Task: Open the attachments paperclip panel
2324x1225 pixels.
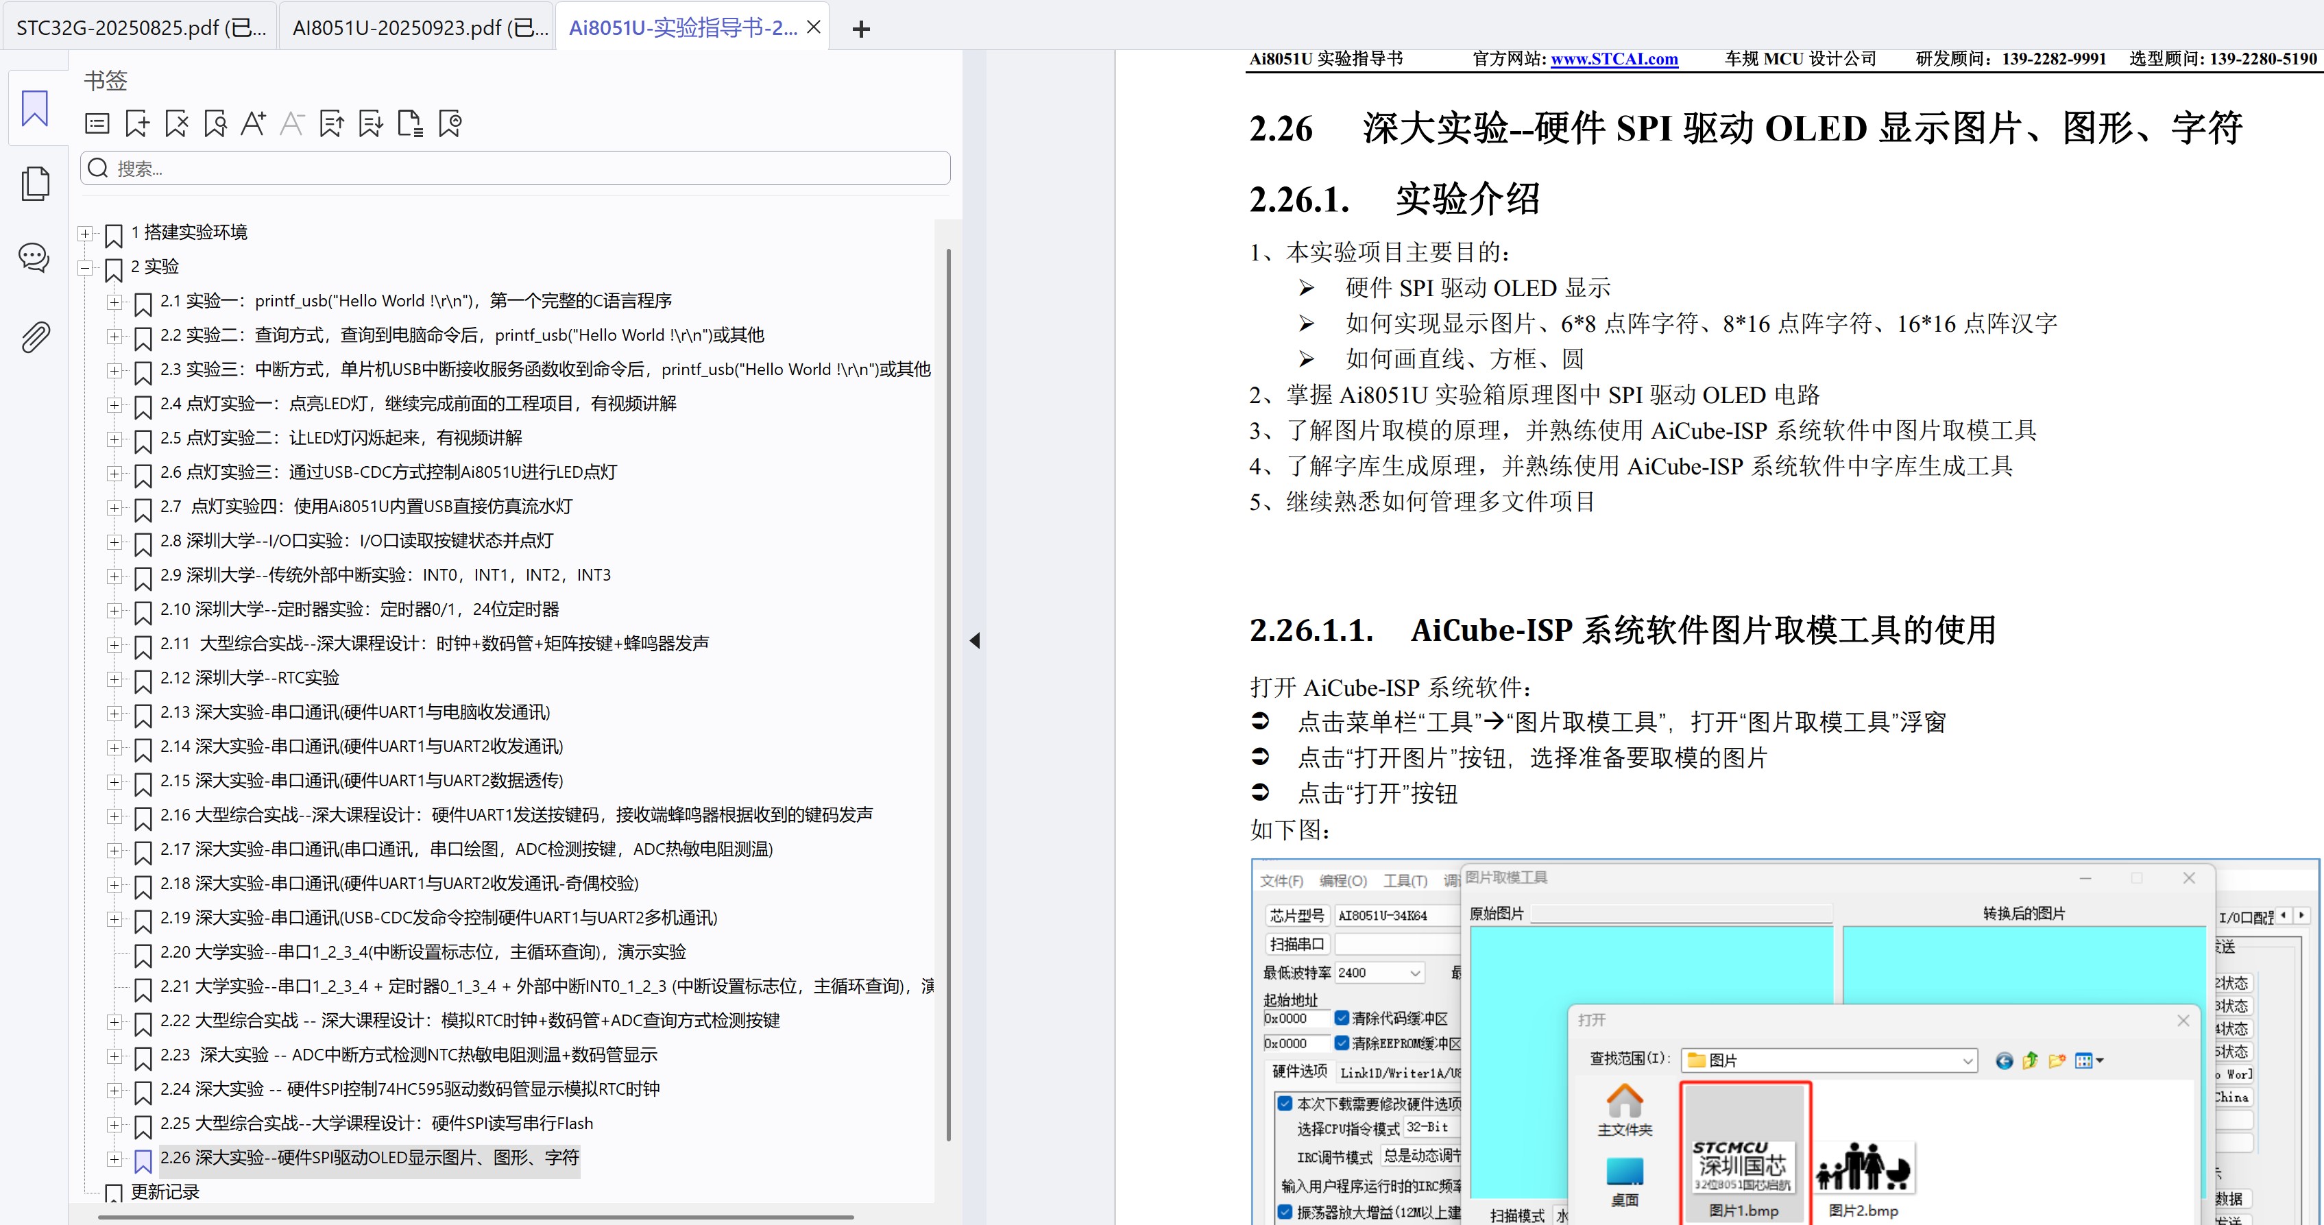Action: click(35, 337)
